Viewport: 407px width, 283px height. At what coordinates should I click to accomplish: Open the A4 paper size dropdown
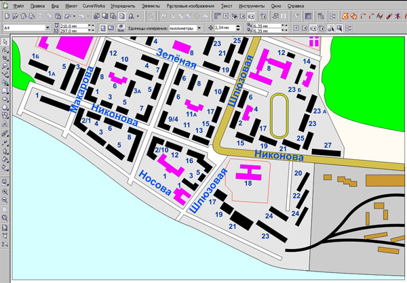point(47,28)
